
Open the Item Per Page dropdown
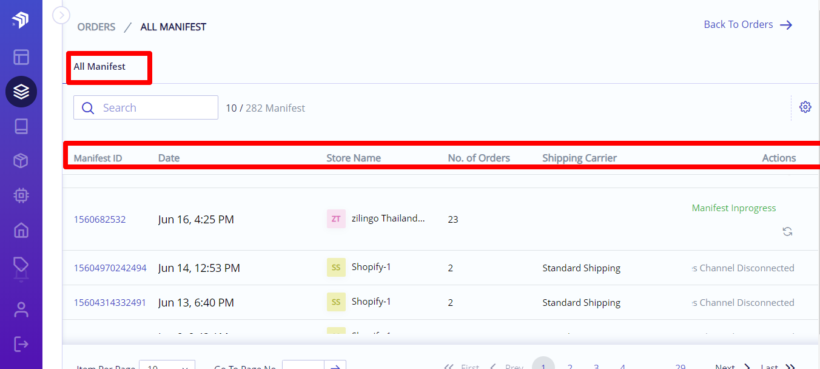tap(167, 365)
